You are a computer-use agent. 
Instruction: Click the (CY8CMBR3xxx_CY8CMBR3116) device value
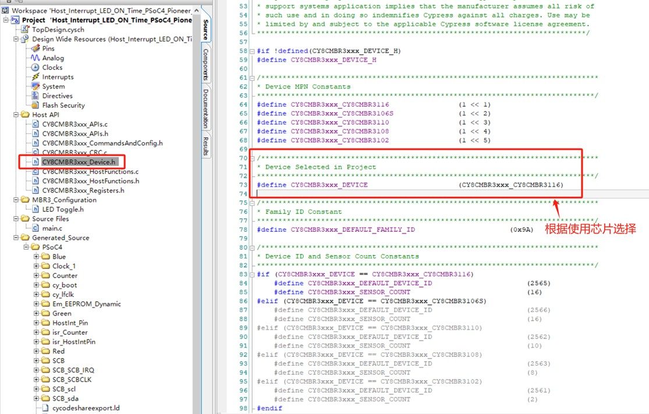click(511, 185)
